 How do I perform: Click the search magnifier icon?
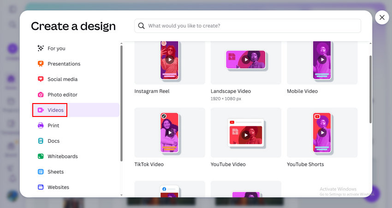pos(141,26)
